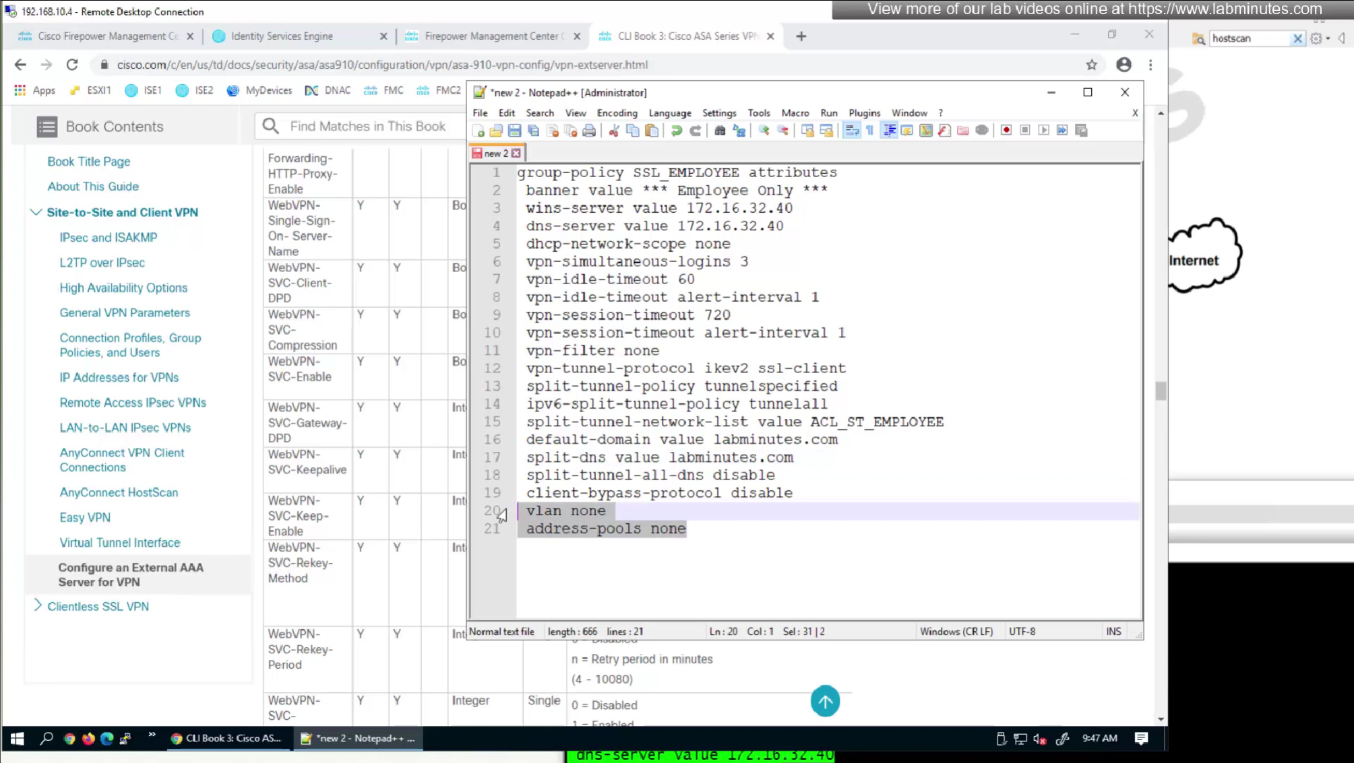Start macro recording with the red dot
The image size is (1354, 763).
click(x=1006, y=131)
